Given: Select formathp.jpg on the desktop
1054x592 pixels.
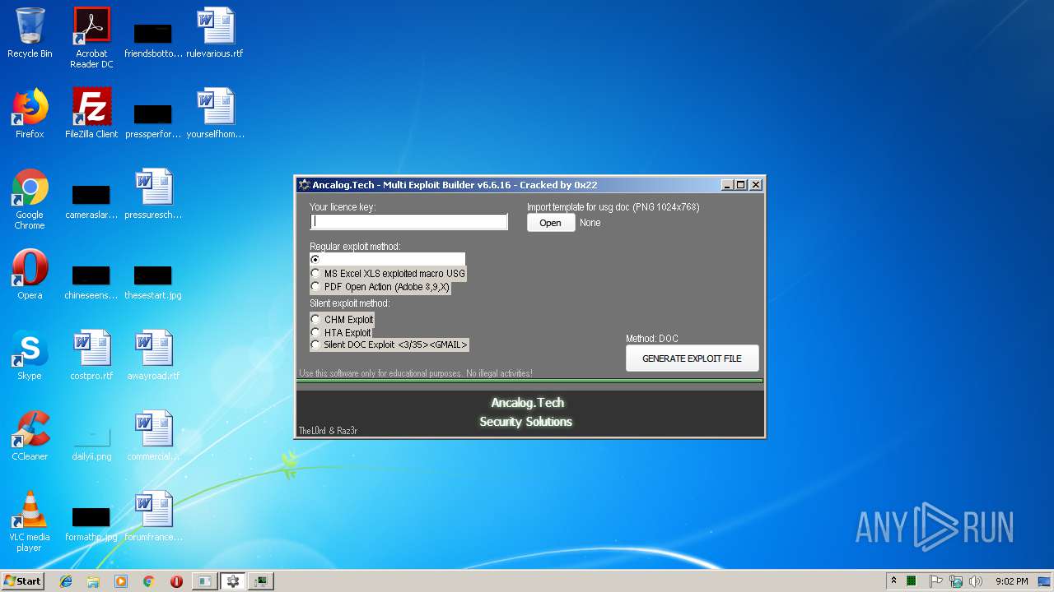Looking at the screenshot, I should click(91, 525).
